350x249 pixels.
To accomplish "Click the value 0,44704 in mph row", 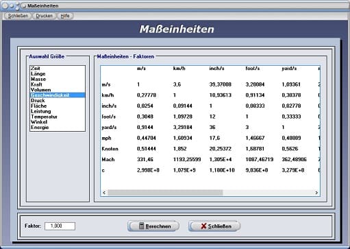I will (147, 138).
